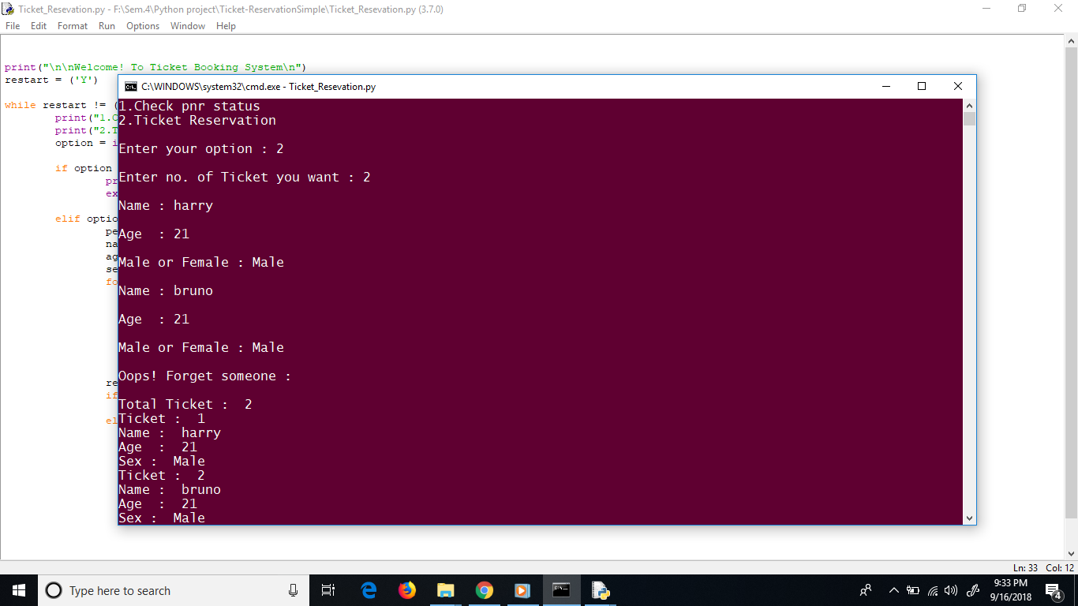Image resolution: width=1078 pixels, height=606 pixels.
Task: Open the volume speaker tray icon
Action: 950,590
